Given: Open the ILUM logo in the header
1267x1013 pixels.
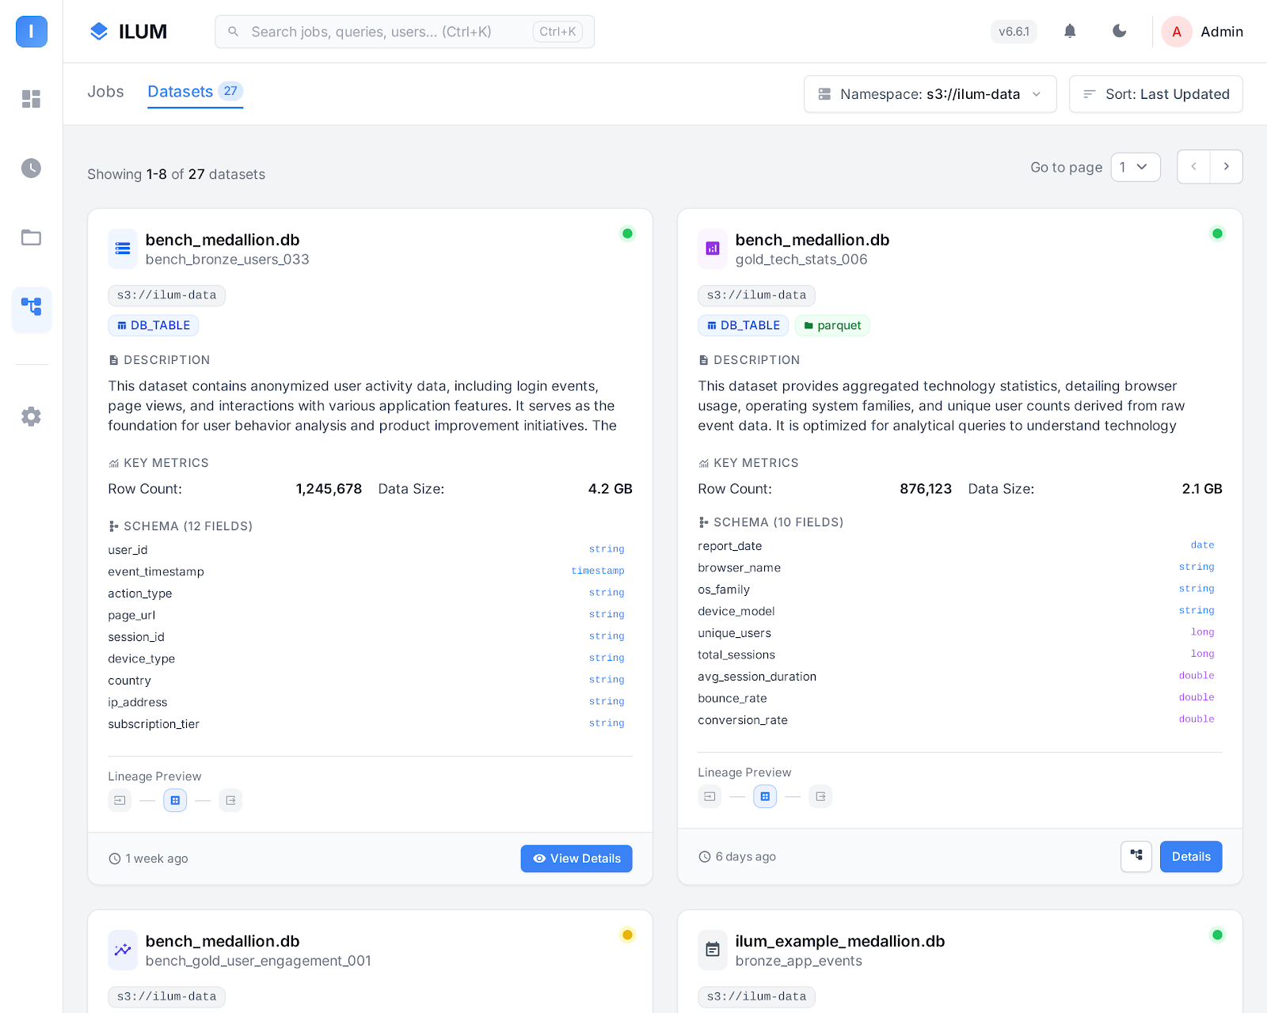Looking at the screenshot, I should [x=129, y=32].
